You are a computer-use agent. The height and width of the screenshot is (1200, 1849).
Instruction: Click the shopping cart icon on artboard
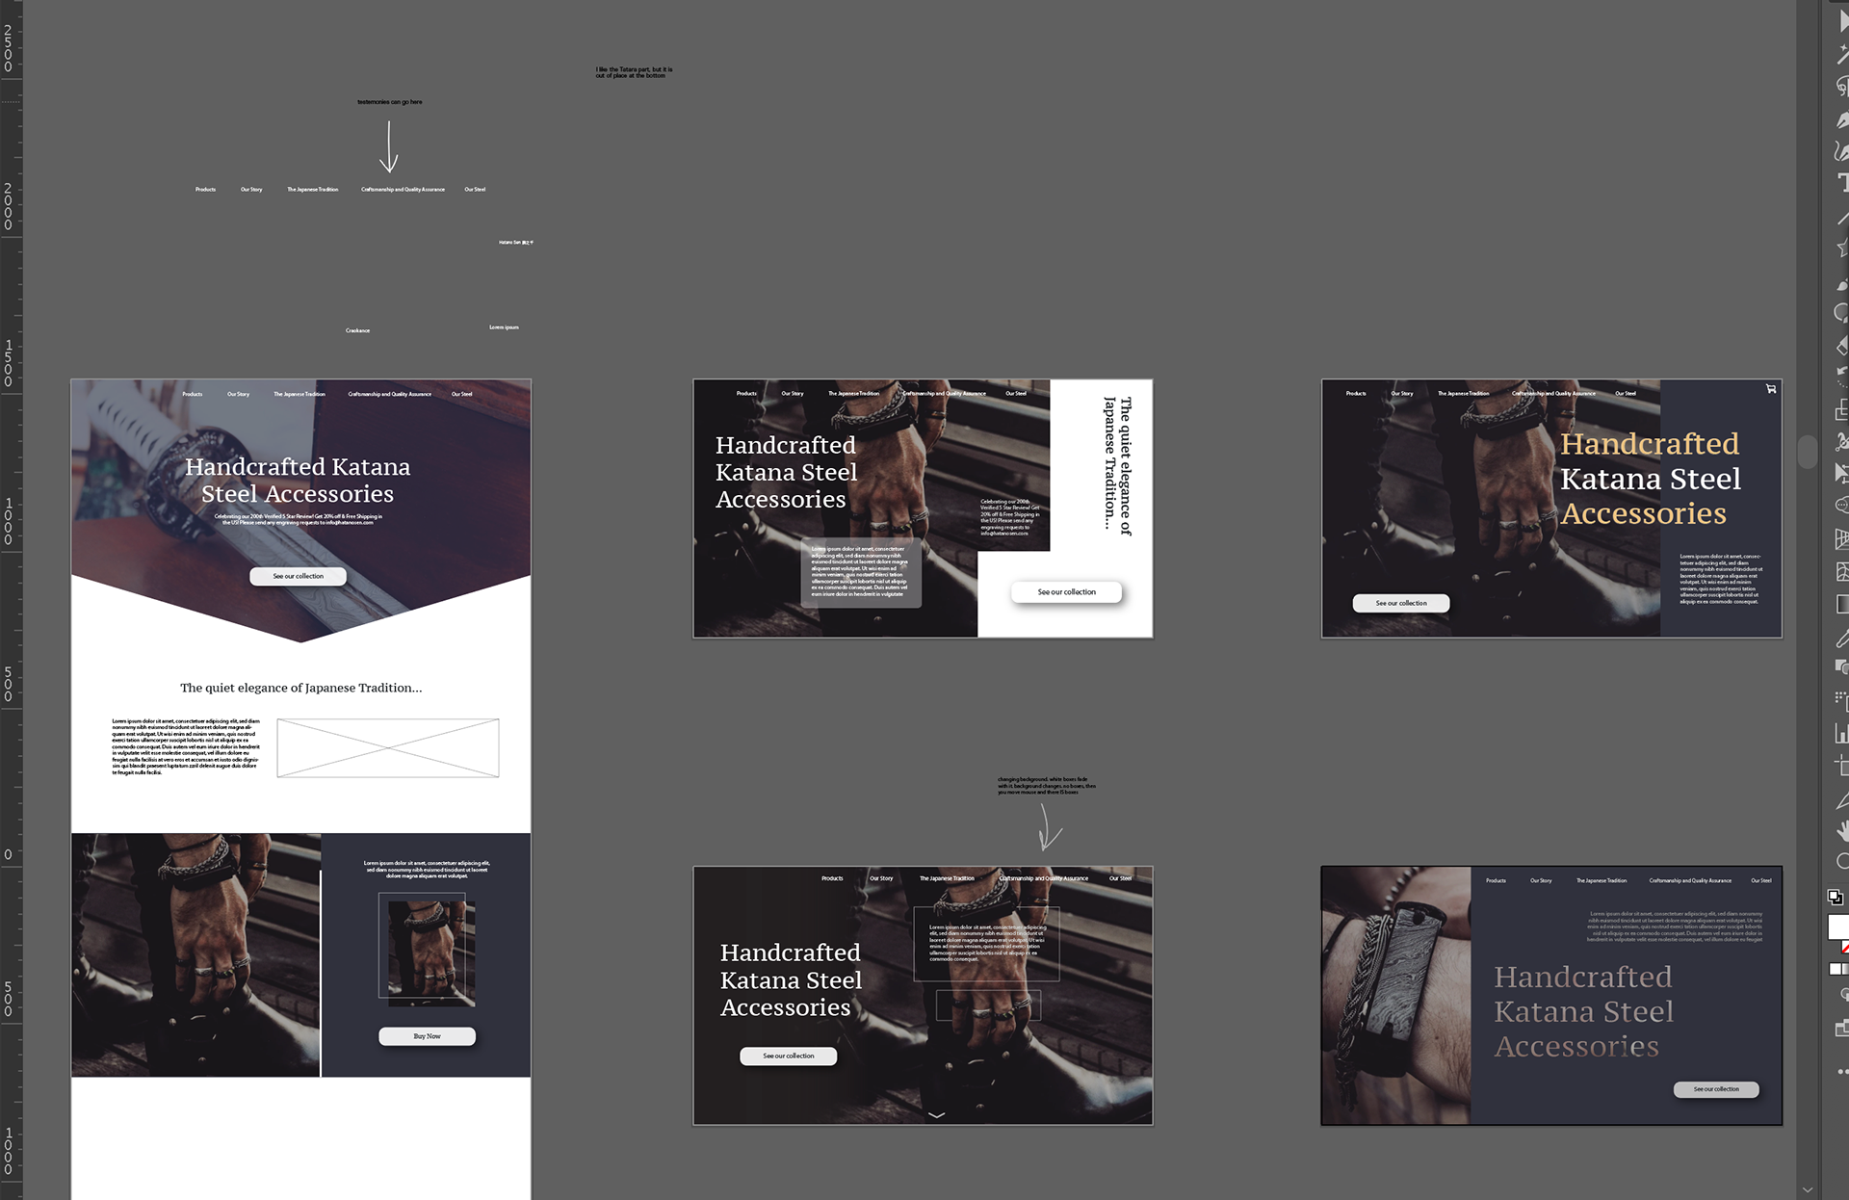[1770, 389]
